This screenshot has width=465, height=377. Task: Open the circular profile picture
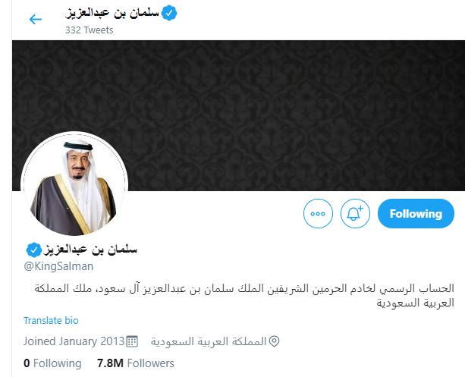(x=74, y=184)
